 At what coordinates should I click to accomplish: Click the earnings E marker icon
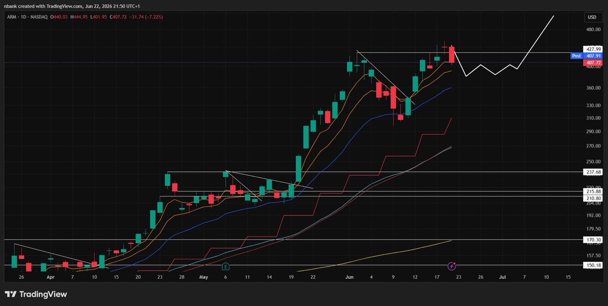(x=226, y=266)
